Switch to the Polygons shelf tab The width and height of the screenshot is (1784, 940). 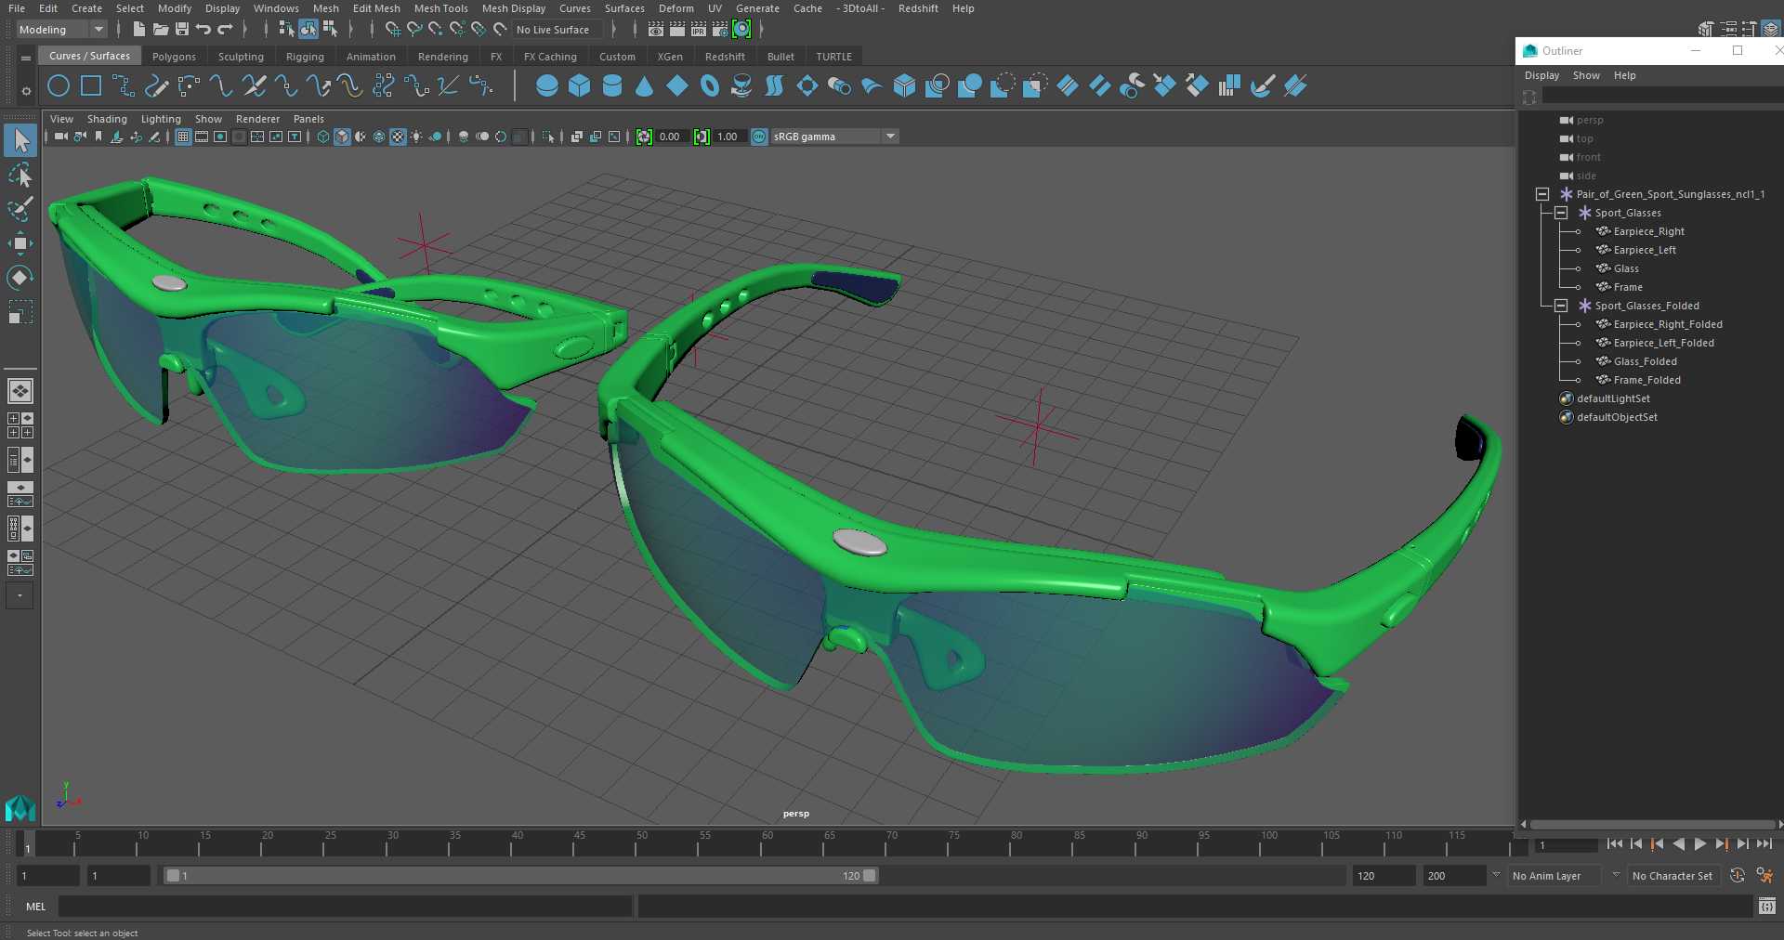click(x=174, y=57)
